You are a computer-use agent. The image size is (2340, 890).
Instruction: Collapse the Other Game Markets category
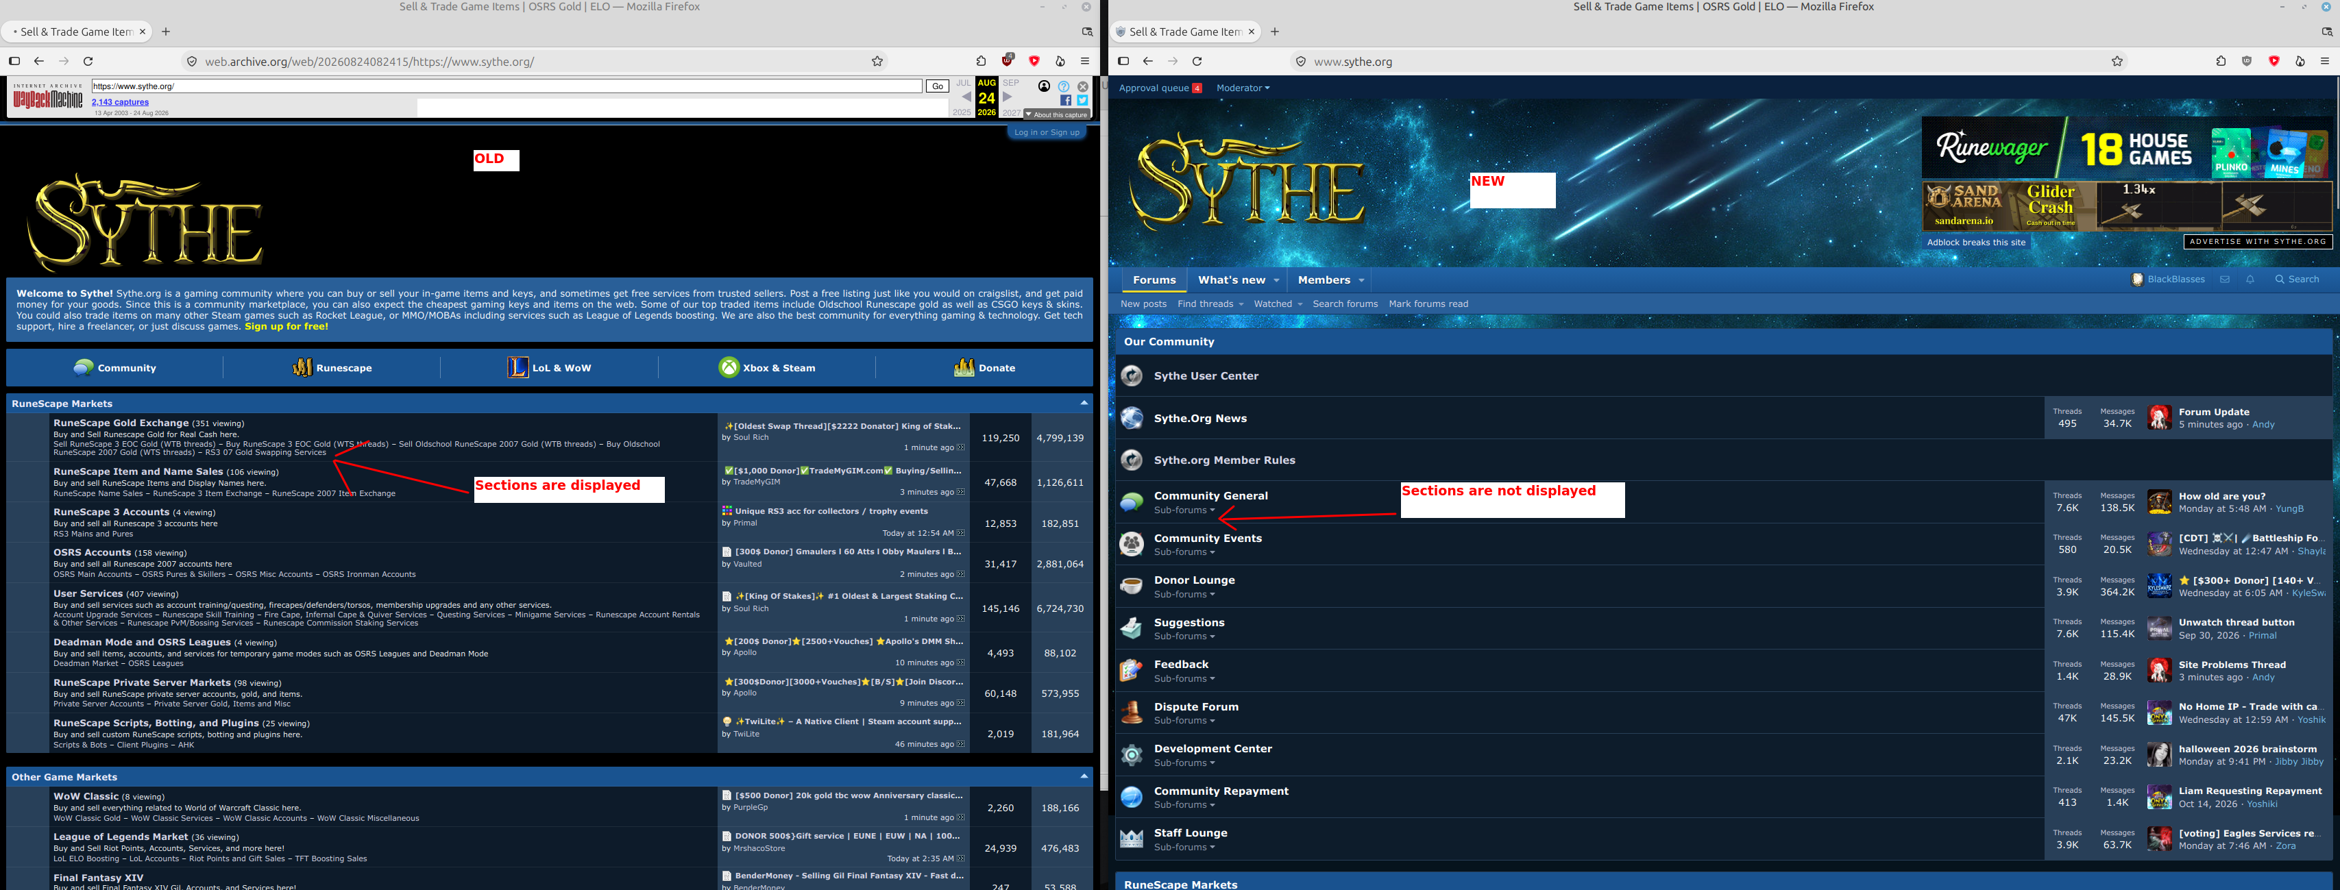[1084, 776]
